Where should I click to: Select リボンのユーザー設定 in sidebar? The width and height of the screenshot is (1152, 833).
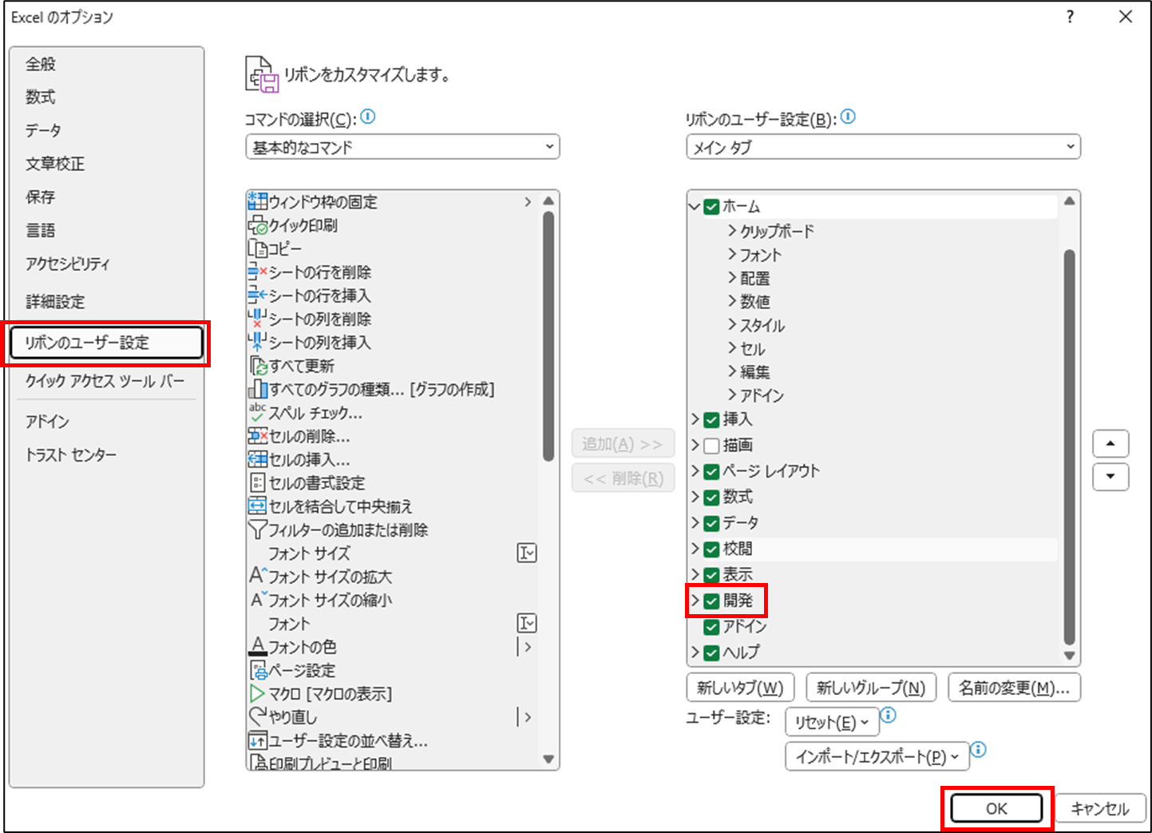pyautogui.click(x=106, y=343)
